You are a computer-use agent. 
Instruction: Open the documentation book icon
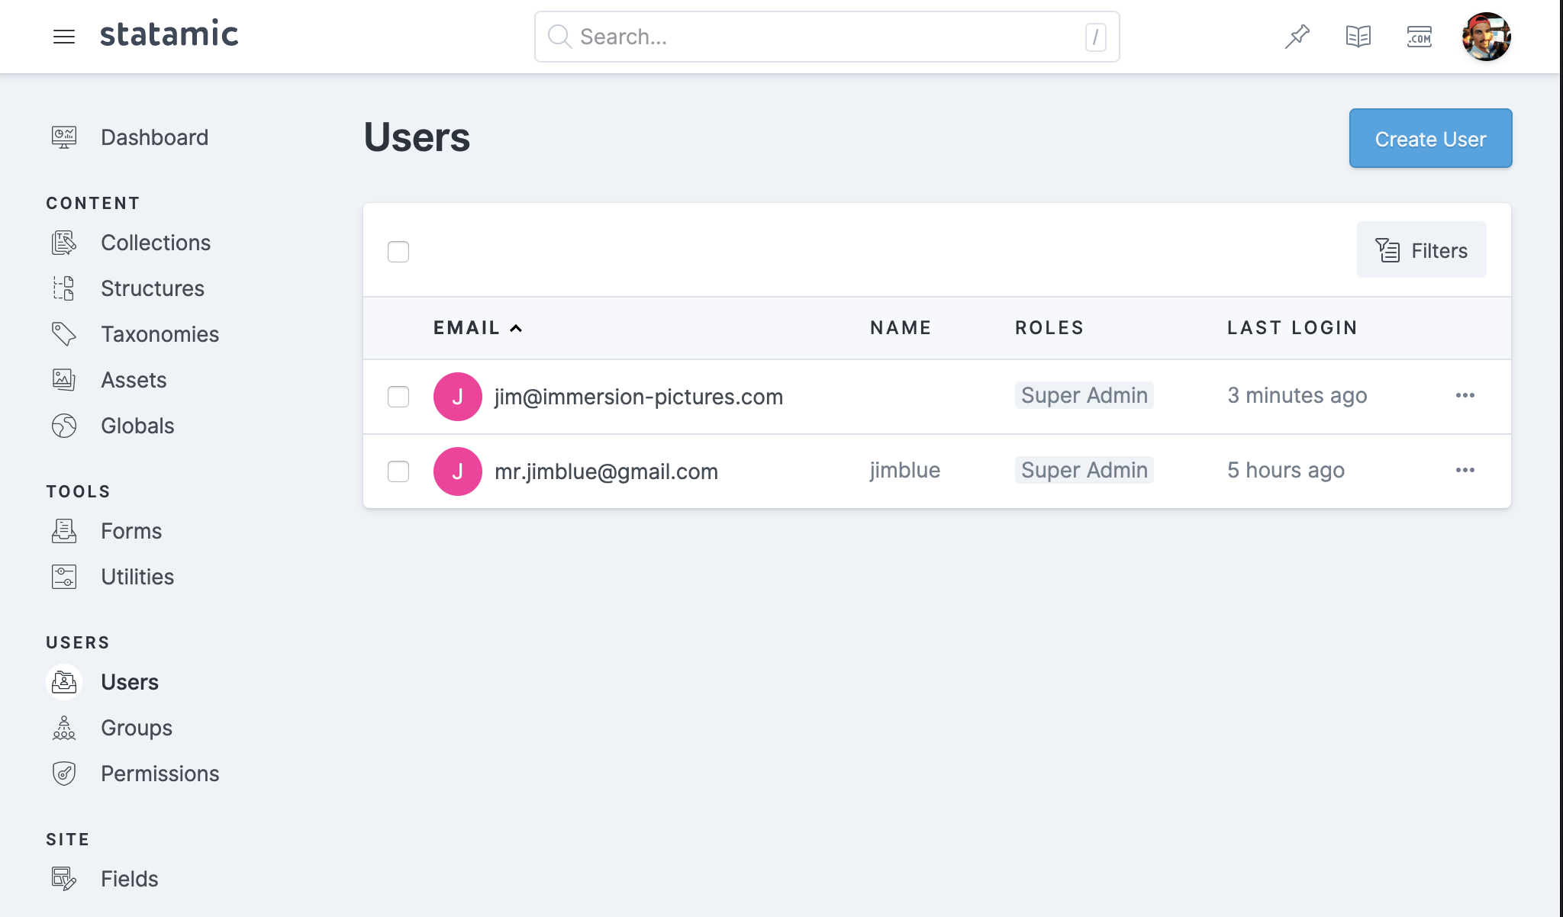[x=1358, y=36]
